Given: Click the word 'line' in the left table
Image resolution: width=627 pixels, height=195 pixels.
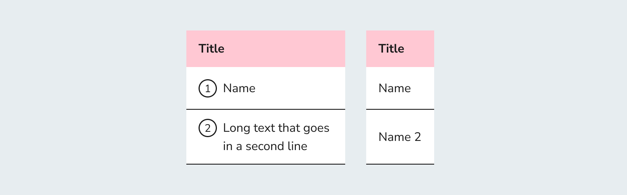Looking at the screenshot, I should tap(298, 146).
